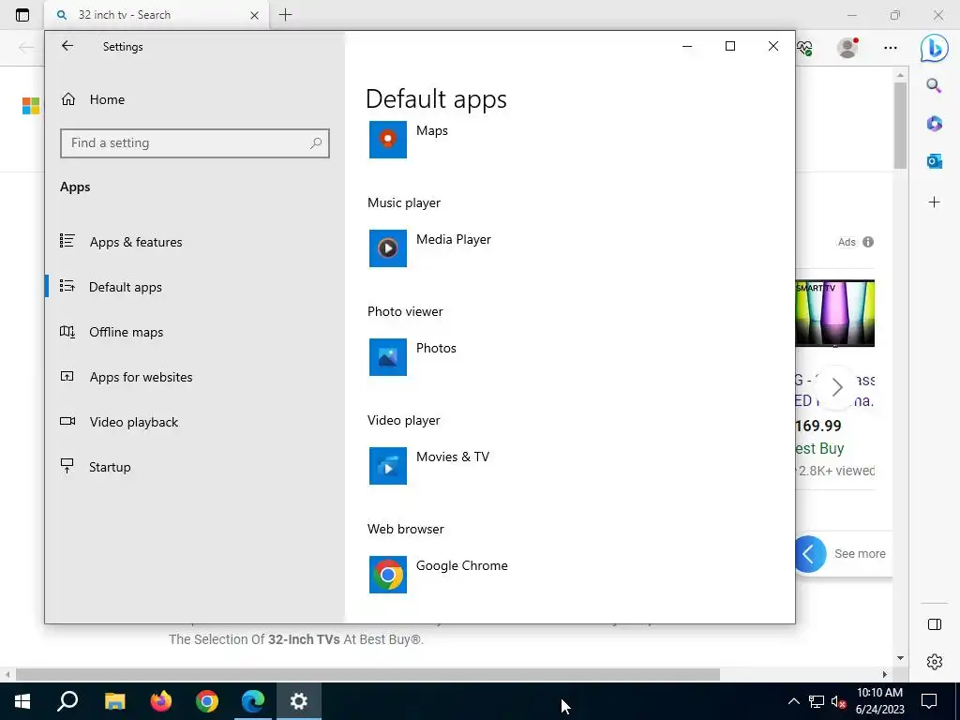Viewport: 960px width, 720px height.
Task: Click the Media Player app icon
Action: coord(387,247)
